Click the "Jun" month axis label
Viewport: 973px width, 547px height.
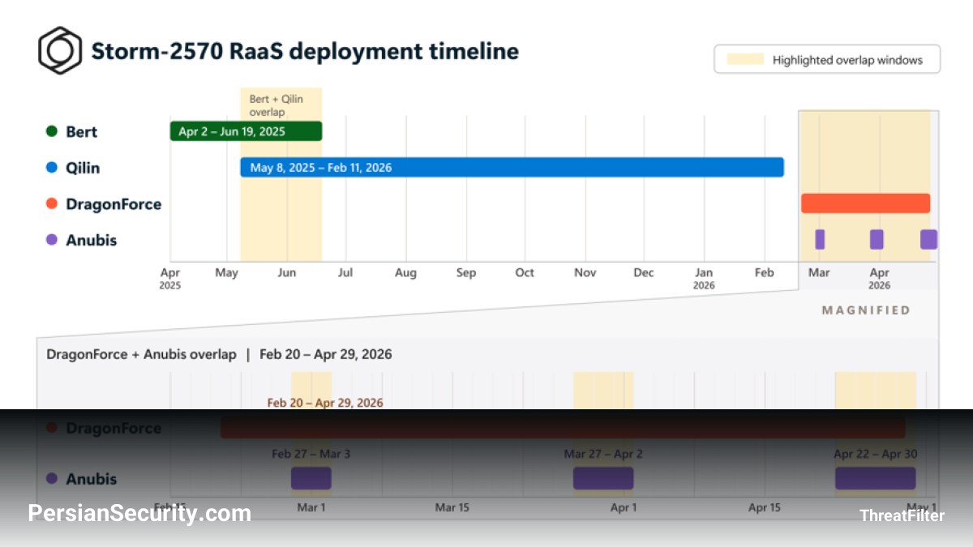[x=287, y=273]
